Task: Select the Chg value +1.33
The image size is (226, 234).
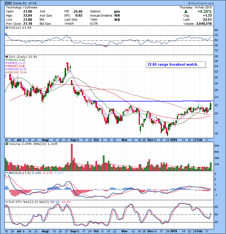Action: click(207, 16)
